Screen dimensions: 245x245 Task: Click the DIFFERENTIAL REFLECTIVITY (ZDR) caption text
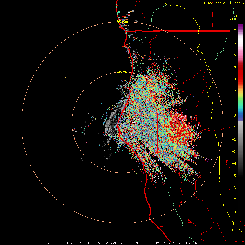(85, 243)
